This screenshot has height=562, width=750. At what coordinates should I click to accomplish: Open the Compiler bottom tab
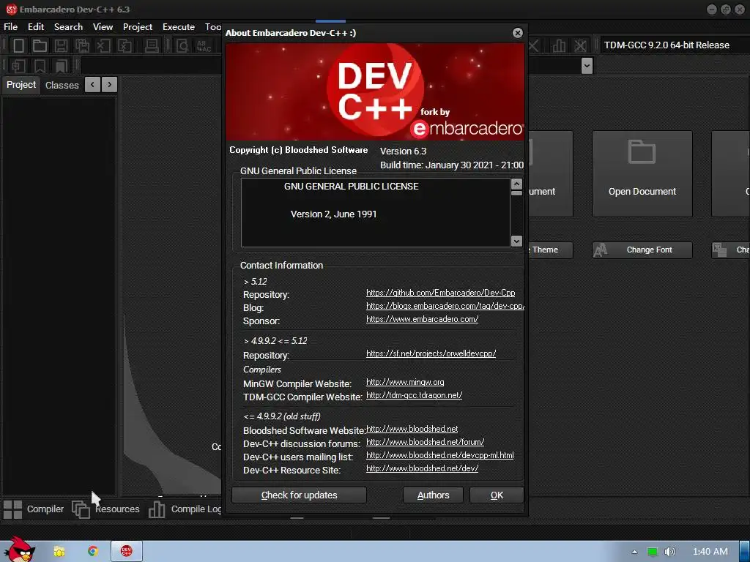coord(34,509)
